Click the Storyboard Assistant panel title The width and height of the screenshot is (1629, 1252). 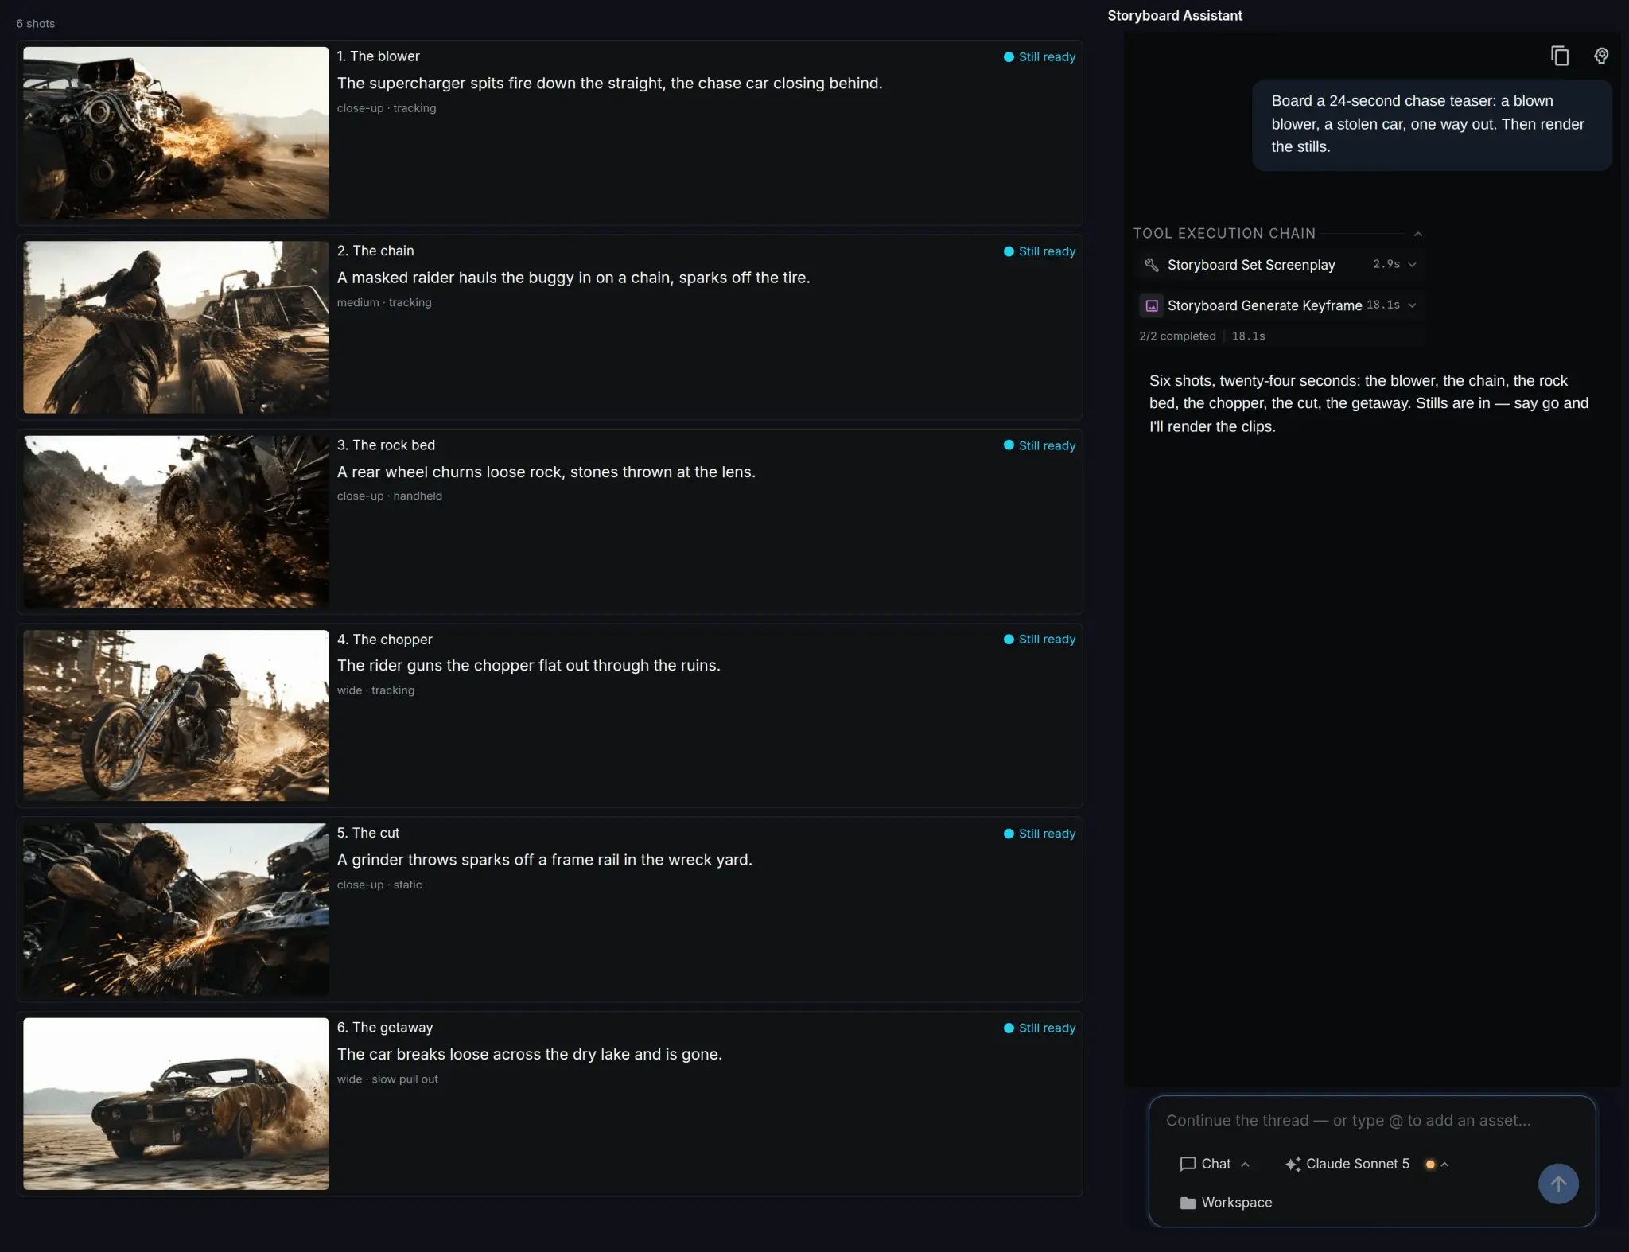coord(1175,16)
